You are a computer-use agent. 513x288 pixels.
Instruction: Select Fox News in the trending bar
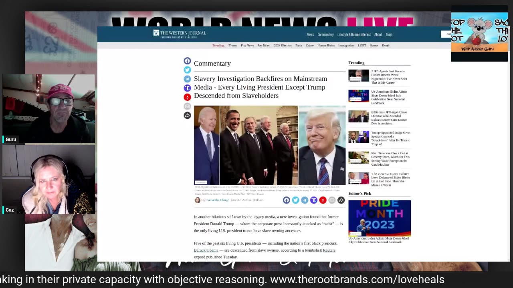pyautogui.click(x=247, y=46)
